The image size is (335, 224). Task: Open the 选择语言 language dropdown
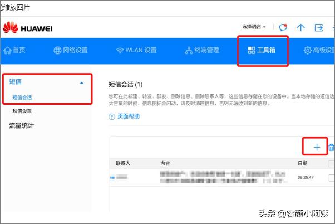[x=254, y=27]
